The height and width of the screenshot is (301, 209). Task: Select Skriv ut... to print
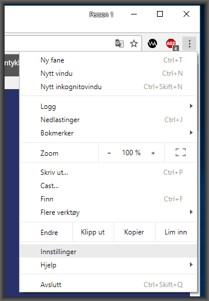coord(109,172)
